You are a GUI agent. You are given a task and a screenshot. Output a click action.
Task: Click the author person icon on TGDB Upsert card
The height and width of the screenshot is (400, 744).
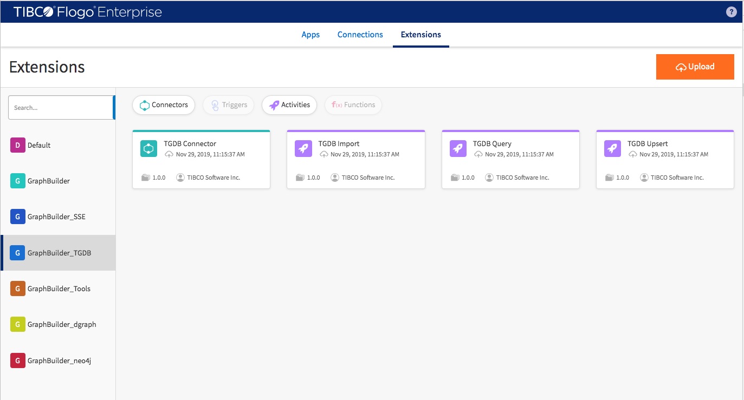(644, 178)
